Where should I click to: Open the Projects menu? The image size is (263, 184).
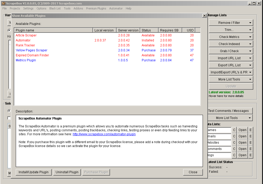[x=15, y=8]
